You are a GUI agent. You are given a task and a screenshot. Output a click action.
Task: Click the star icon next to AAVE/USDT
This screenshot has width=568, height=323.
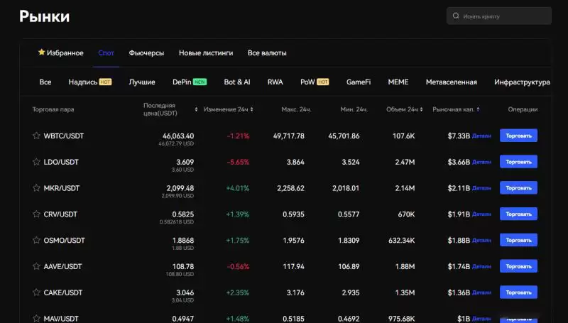(36, 266)
